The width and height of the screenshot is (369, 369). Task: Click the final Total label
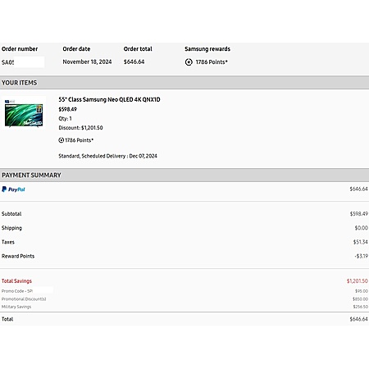coord(7,319)
